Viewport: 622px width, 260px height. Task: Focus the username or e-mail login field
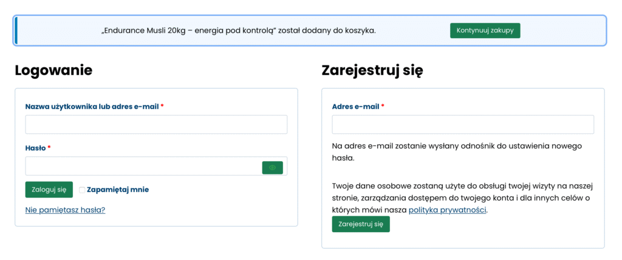click(x=156, y=125)
